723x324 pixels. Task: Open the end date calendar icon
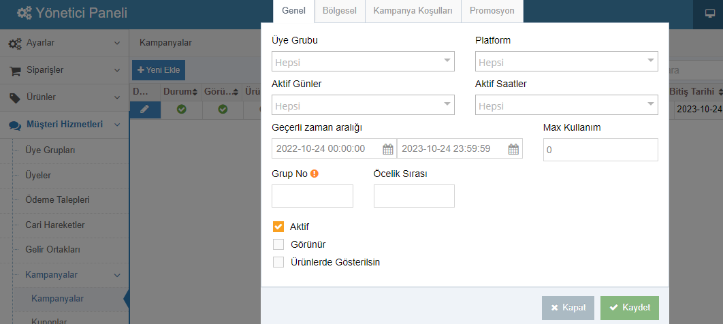514,149
